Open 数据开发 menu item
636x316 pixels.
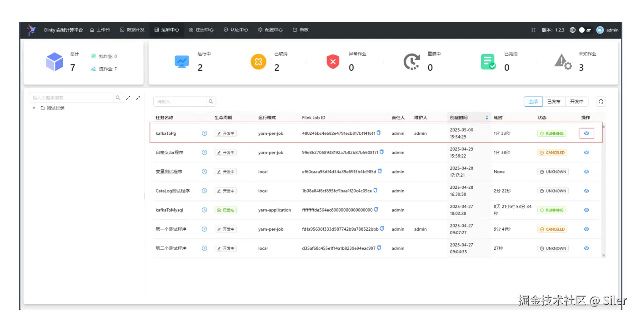point(132,30)
